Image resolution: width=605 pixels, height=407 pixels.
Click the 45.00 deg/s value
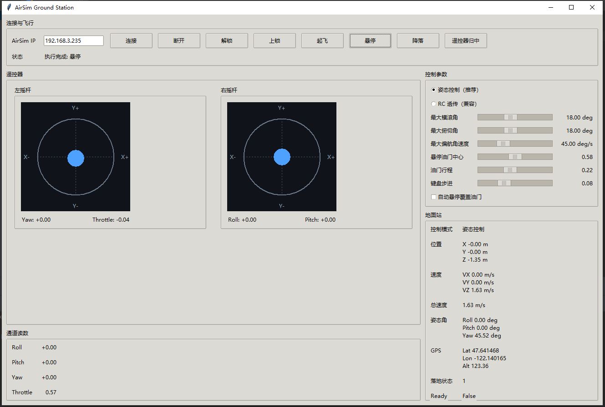coord(577,144)
